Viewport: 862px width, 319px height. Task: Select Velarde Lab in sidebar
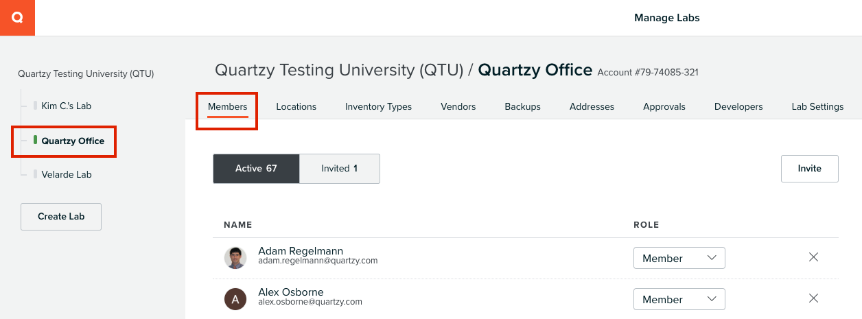point(67,174)
